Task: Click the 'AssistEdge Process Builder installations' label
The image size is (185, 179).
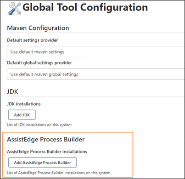Action: 47,152
